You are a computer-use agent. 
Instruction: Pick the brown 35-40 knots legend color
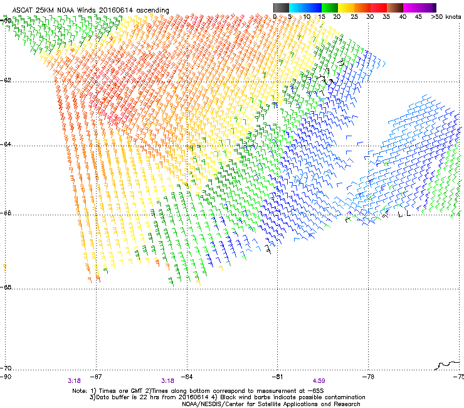[395, 8]
